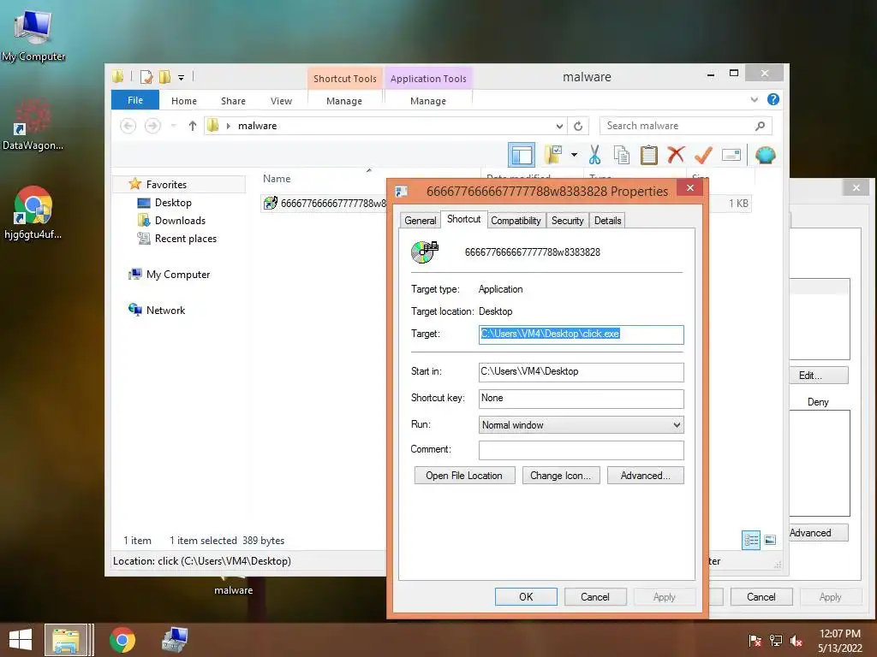This screenshot has height=657, width=877.
Task: Click the orange checkmark Properties icon
Action: (x=703, y=155)
